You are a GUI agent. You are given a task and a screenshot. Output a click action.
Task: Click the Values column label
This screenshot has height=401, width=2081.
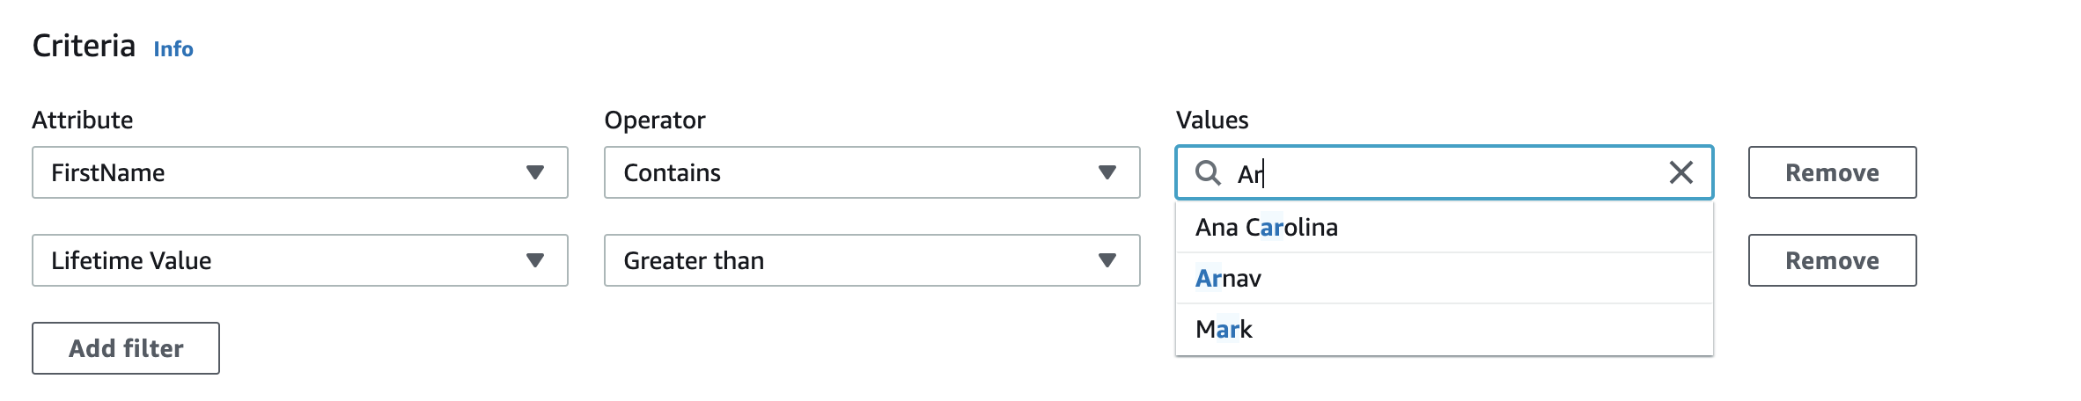tap(1212, 120)
